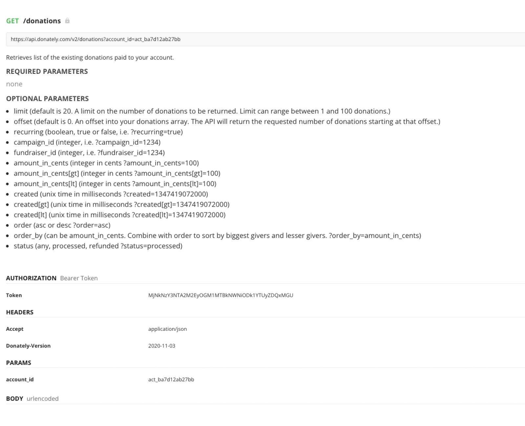
Task: Click the application/json header value
Action: 167,329
